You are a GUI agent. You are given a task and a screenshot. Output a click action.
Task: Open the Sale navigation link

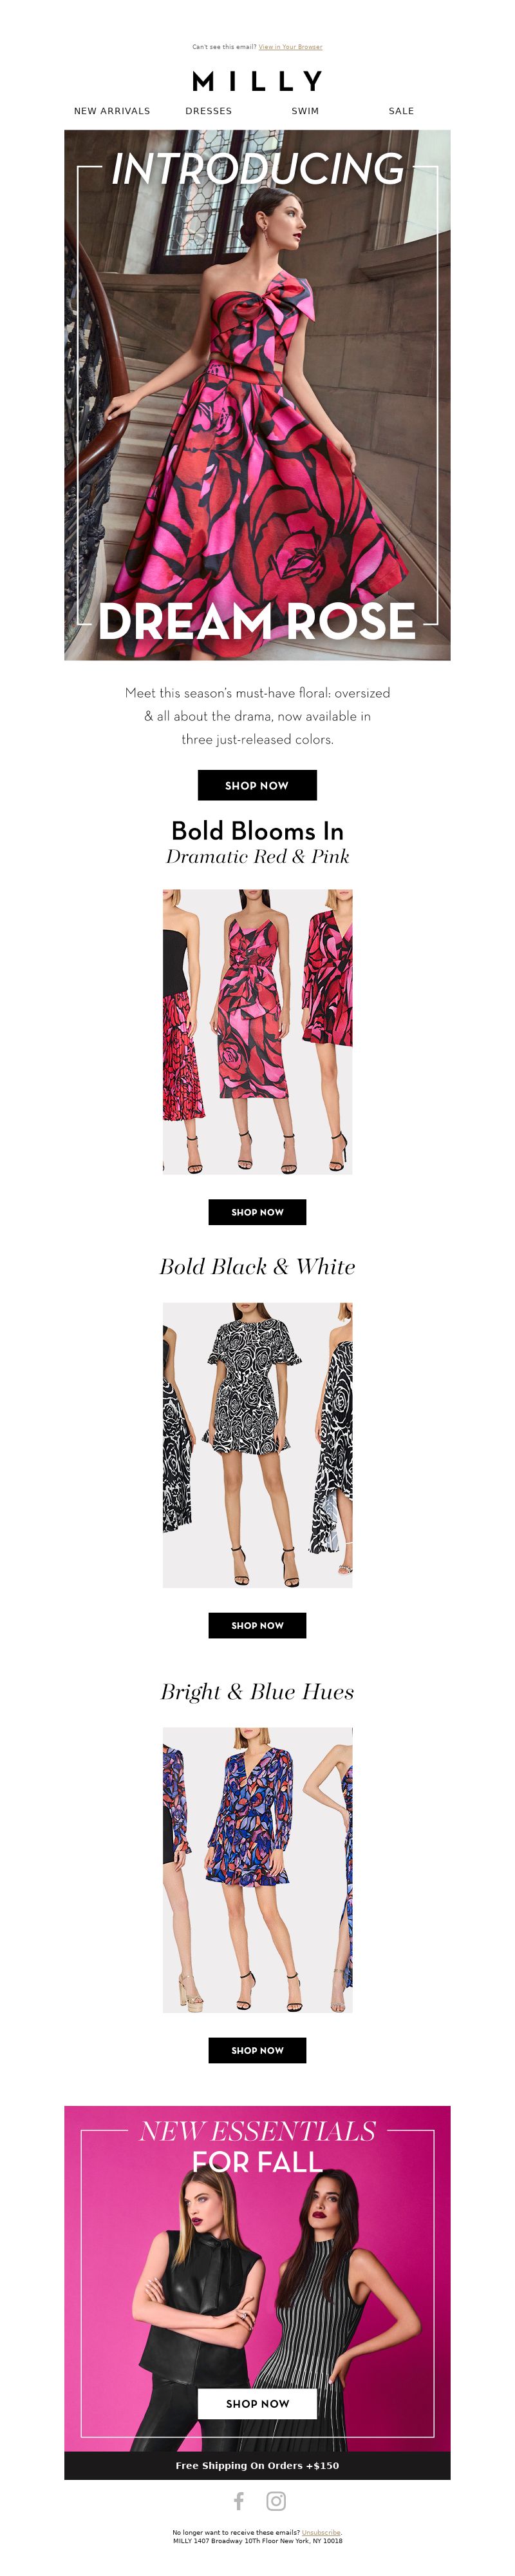coord(401,111)
